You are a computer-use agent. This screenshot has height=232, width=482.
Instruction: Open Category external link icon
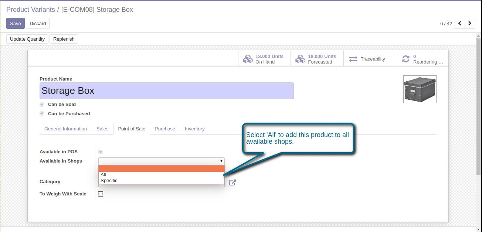[232, 182]
